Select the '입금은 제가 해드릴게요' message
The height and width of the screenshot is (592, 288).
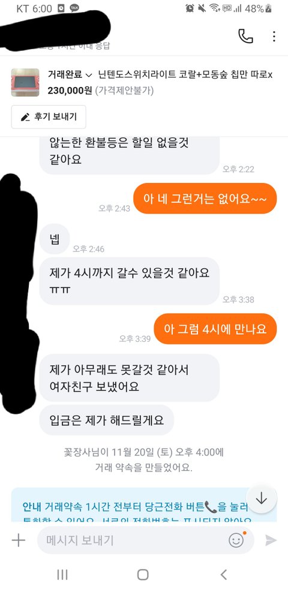107,420
